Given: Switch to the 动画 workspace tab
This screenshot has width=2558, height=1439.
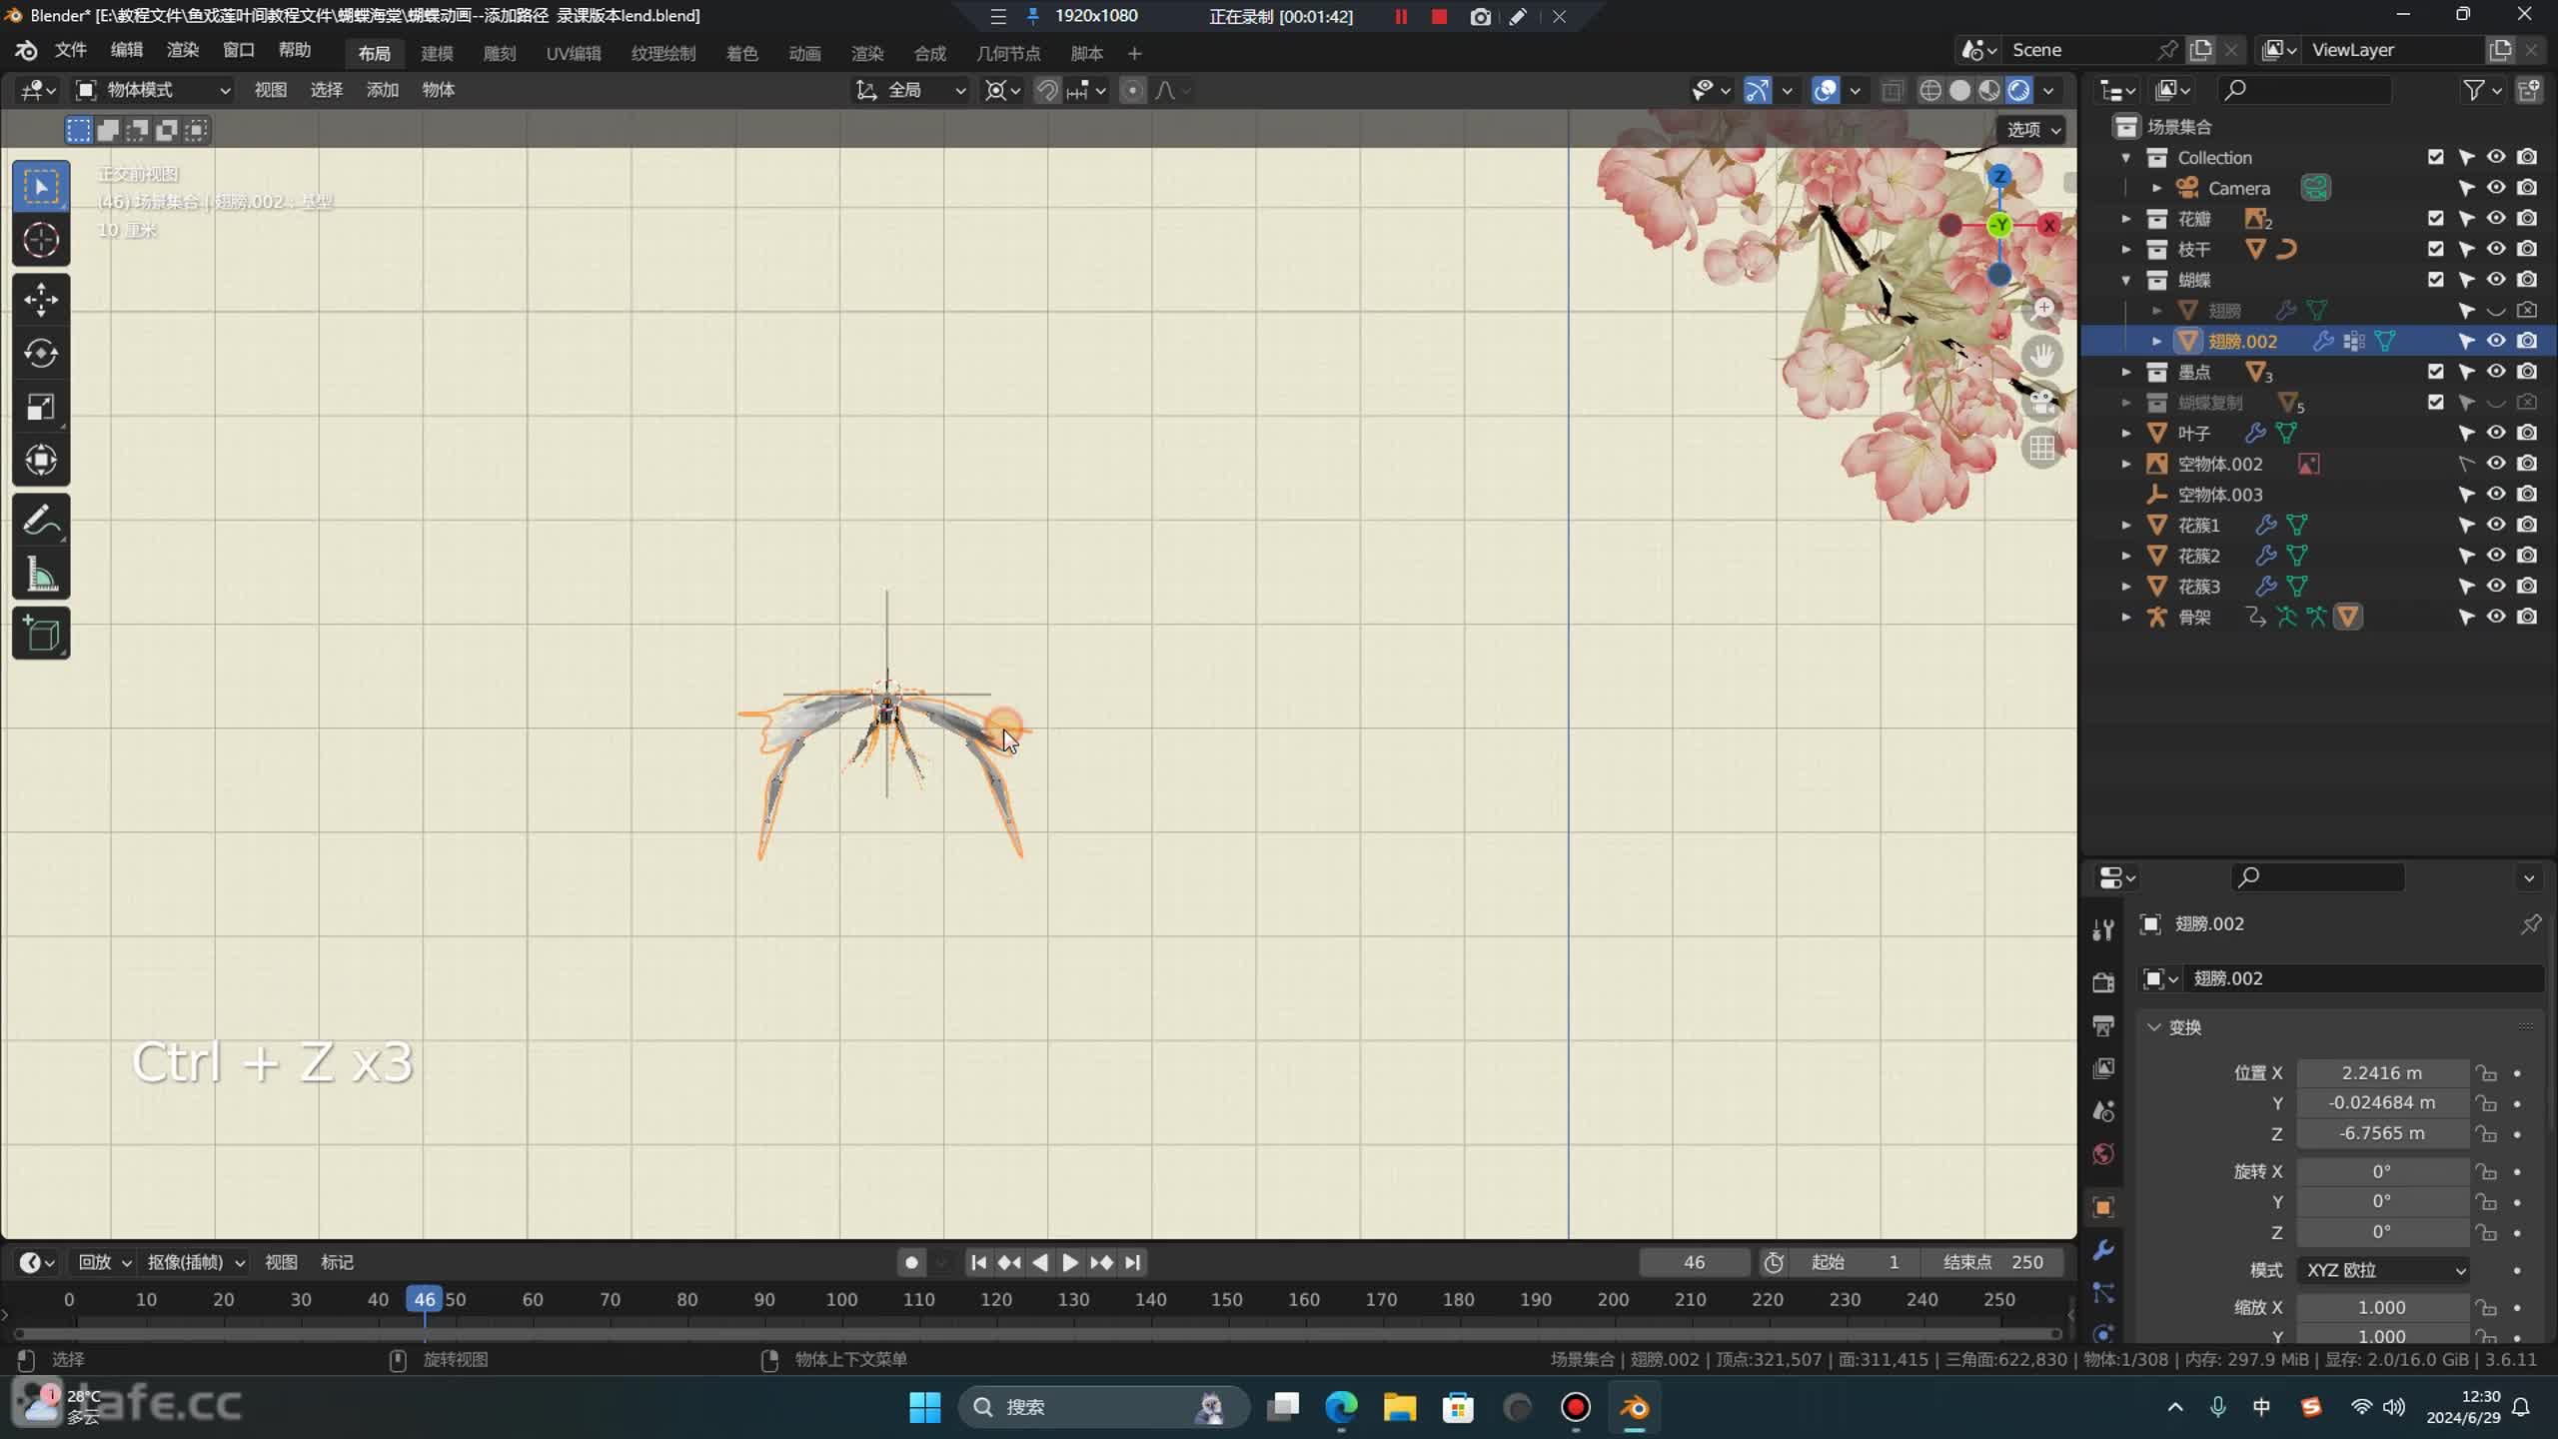Looking at the screenshot, I should pyautogui.click(x=804, y=54).
